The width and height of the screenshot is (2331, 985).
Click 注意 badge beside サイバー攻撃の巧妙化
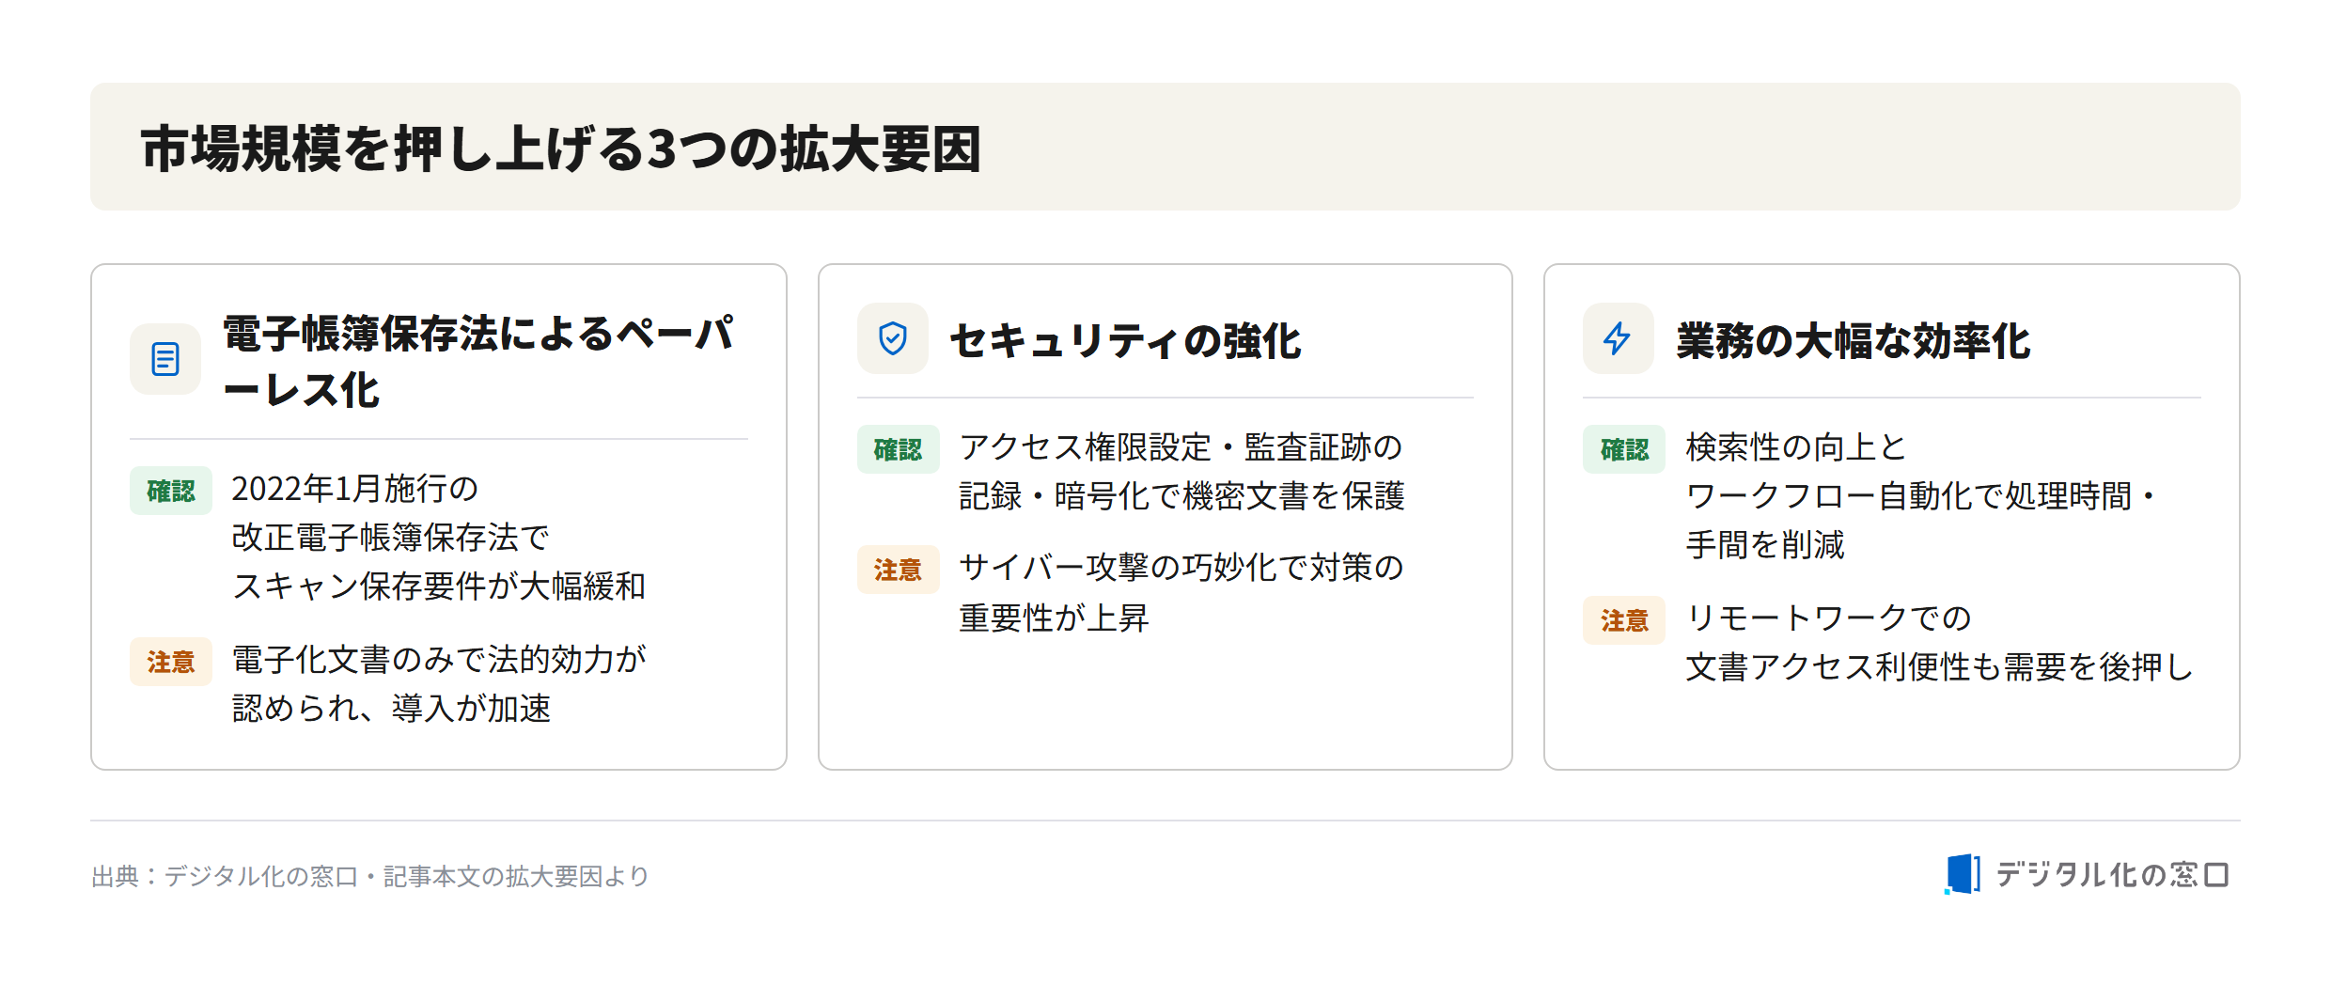[x=898, y=570]
